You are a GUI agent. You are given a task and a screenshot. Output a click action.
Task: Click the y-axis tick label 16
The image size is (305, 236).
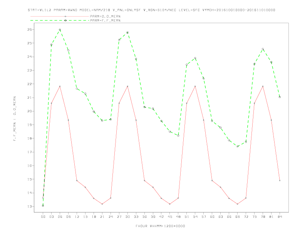[x=30, y=165]
